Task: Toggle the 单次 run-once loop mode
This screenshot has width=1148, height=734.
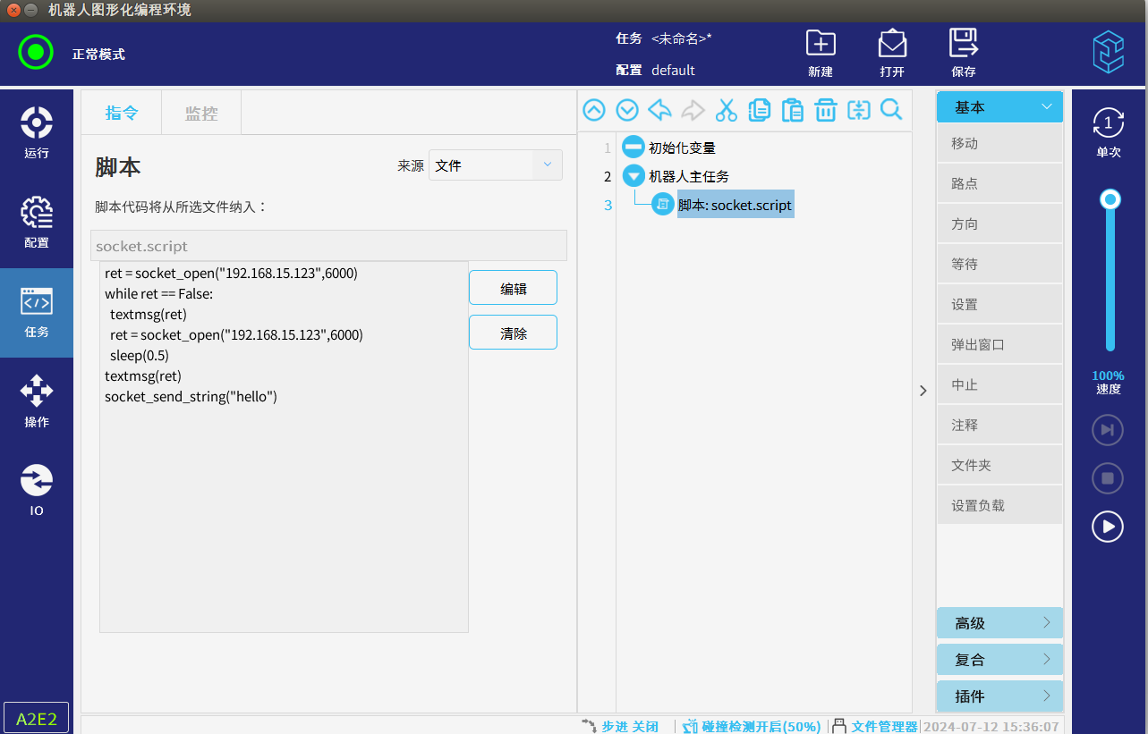Action: (x=1109, y=132)
